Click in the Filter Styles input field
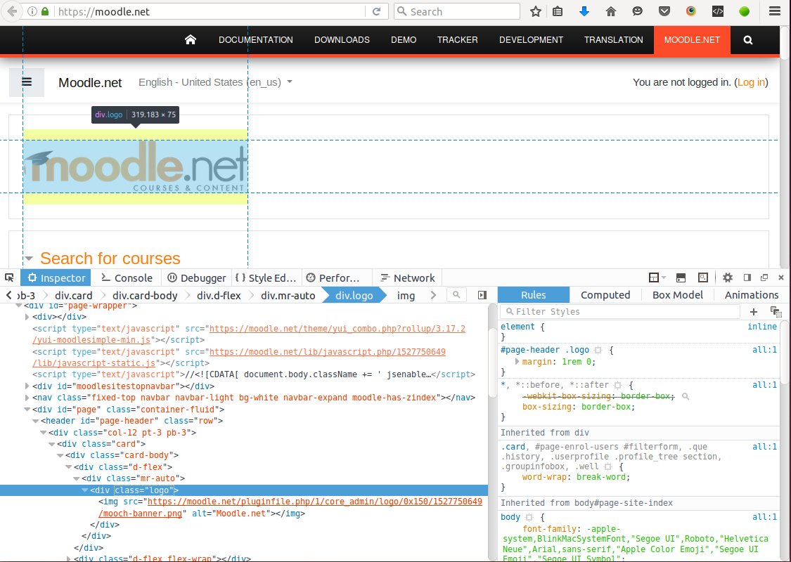Image resolution: width=791 pixels, height=562 pixels. point(620,311)
